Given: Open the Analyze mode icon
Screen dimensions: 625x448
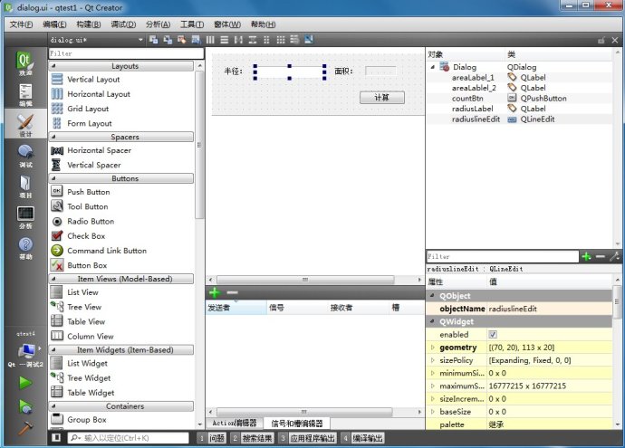Looking at the screenshot, I should [25, 217].
